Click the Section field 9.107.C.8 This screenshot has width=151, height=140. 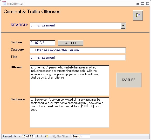coord(43,43)
